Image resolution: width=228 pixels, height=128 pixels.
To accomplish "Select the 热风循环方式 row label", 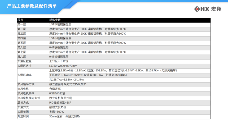I will click(26, 84).
